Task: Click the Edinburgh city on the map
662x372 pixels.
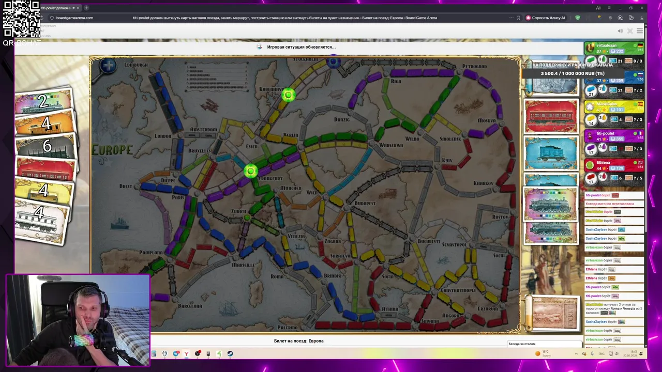Action: click(136, 65)
